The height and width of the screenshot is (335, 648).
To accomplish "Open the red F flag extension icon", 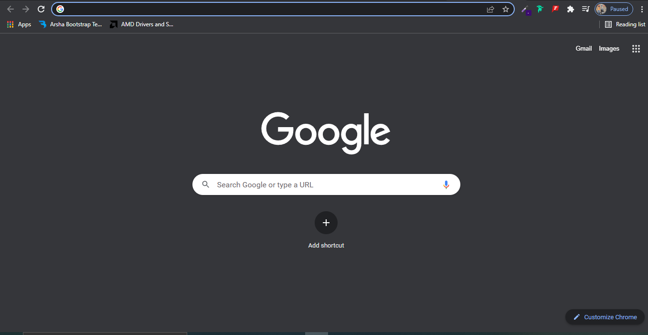I will pyautogui.click(x=555, y=9).
